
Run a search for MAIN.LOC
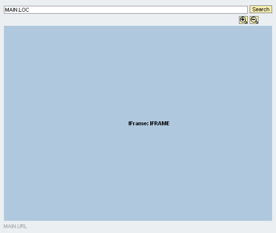pos(261,9)
